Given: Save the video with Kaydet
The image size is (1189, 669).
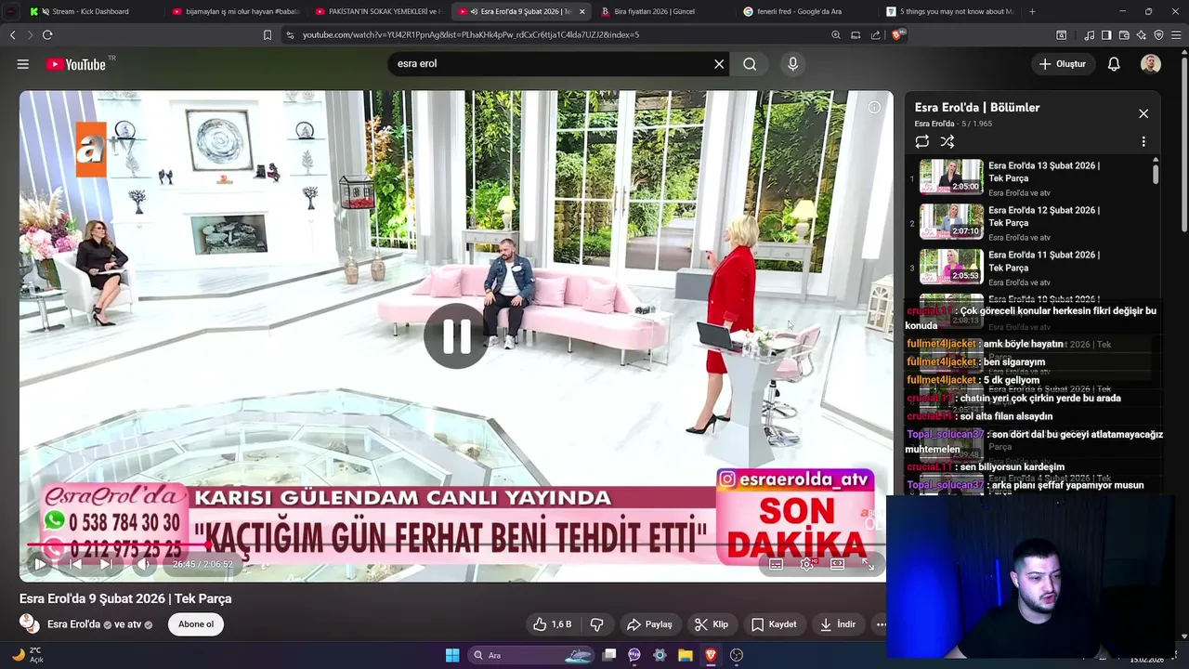Looking at the screenshot, I should 774,624.
